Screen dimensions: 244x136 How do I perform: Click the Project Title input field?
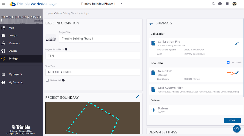(99, 39)
